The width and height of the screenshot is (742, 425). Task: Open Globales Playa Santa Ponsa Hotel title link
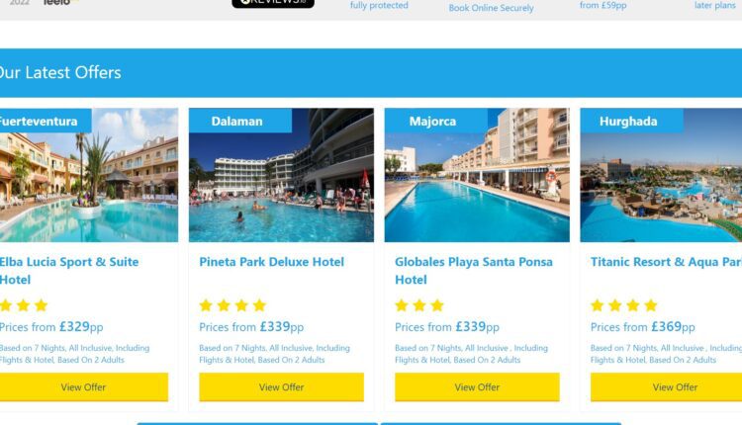tap(474, 271)
